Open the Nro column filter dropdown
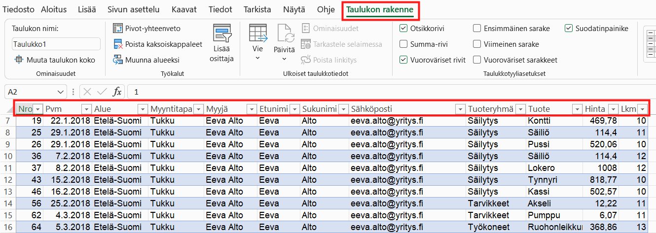The width and height of the screenshot is (656, 233). pyautogui.click(x=37, y=109)
